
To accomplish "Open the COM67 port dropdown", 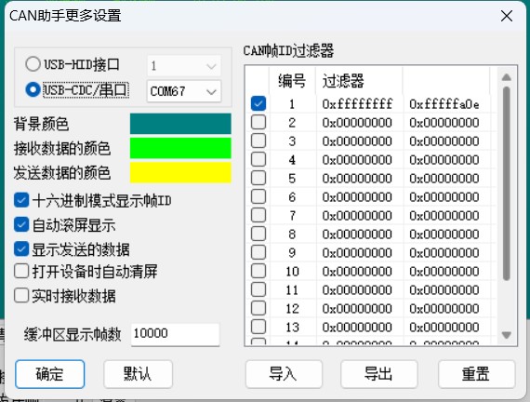I will click(x=184, y=91).
